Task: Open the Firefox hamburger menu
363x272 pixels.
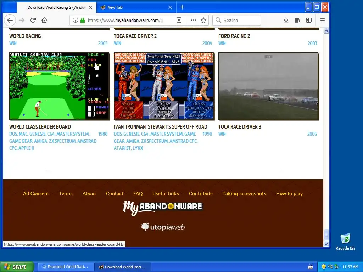Action: [323, 20]
